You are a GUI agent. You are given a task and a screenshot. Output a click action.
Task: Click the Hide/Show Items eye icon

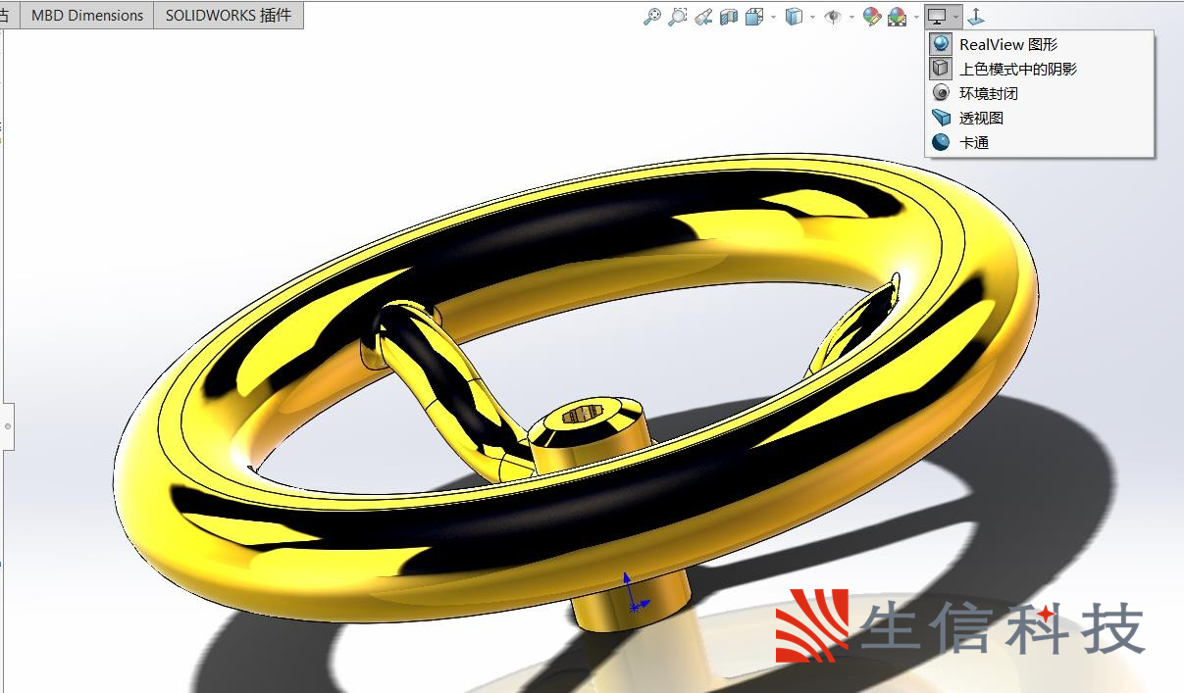point(832,17)
